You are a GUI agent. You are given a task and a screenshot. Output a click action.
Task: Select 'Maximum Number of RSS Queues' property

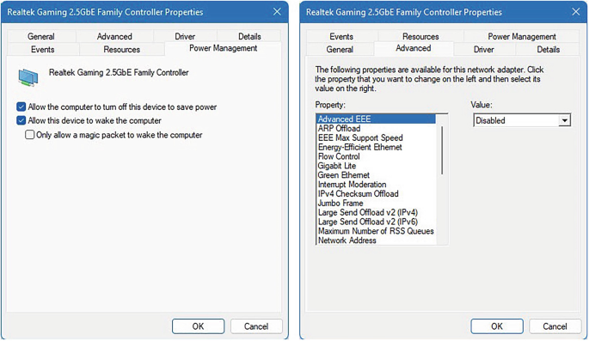click(x=376, y=231)
